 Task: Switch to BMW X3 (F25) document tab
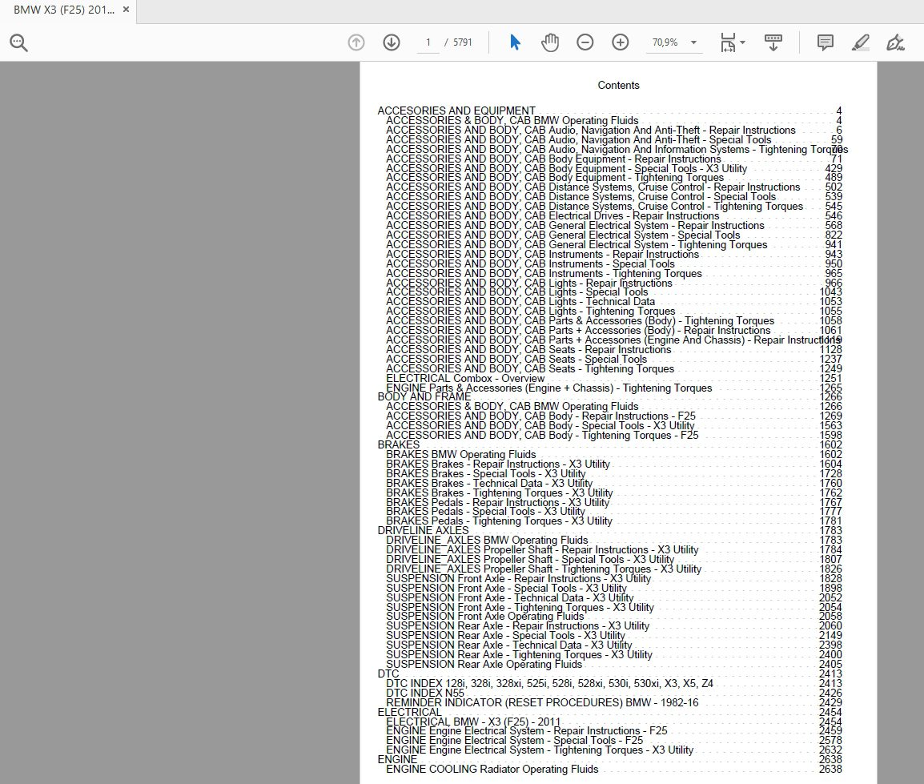click(x=63, y=10)
